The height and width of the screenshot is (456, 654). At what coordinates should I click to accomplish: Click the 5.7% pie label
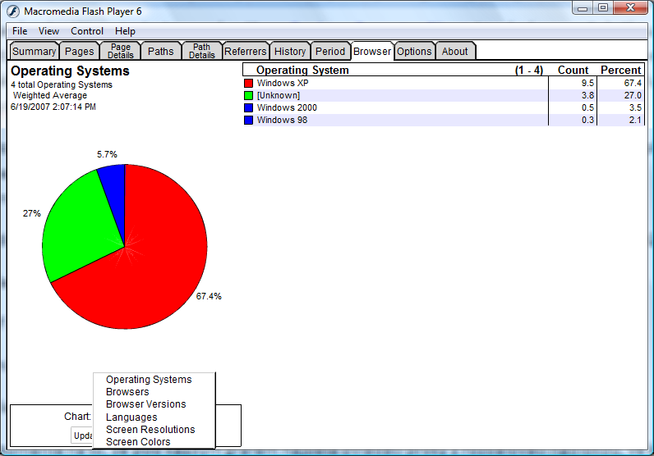click(107, 154)
